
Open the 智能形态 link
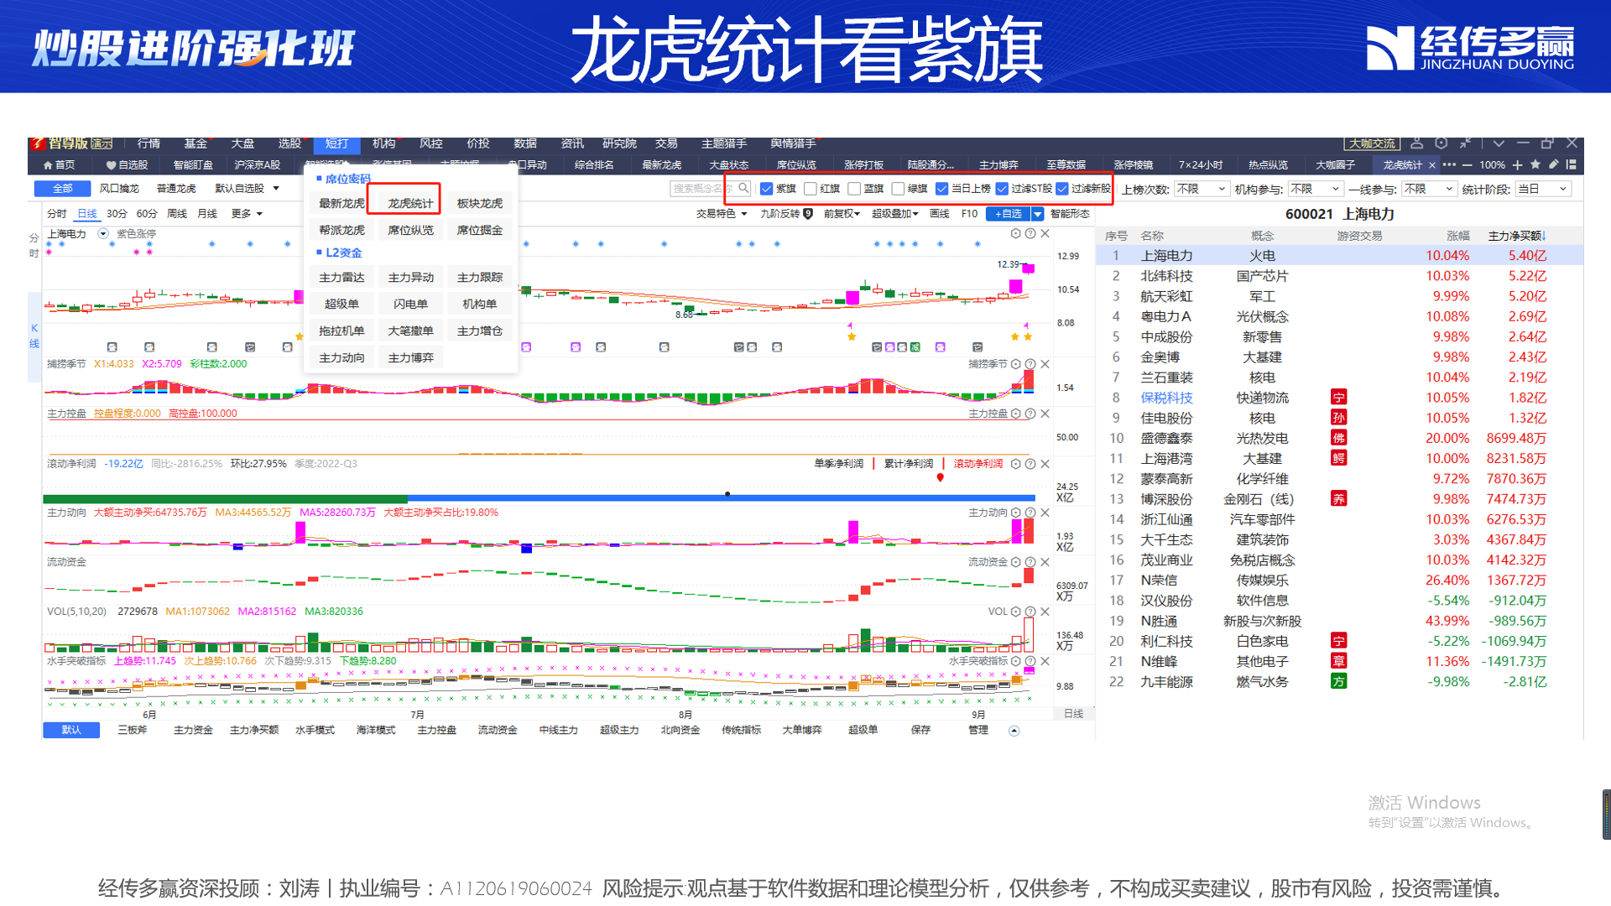(1070, 214)
